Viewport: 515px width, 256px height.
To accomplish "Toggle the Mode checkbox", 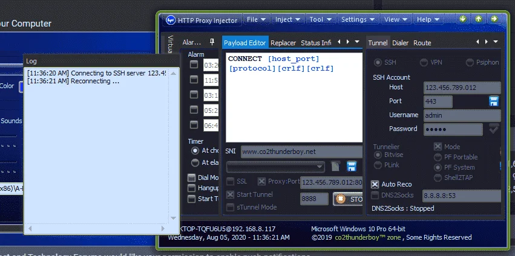I will [x=438, y=147].
